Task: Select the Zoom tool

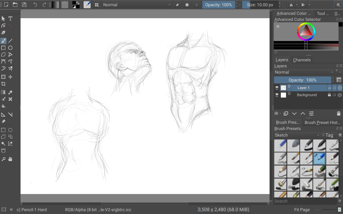Action: 3,159
